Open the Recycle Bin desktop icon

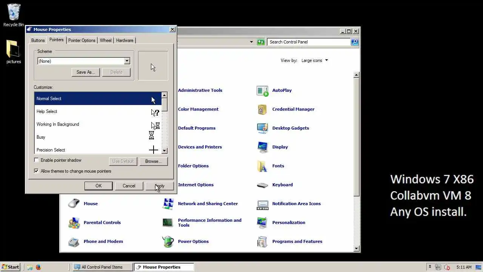pos(14,15)
